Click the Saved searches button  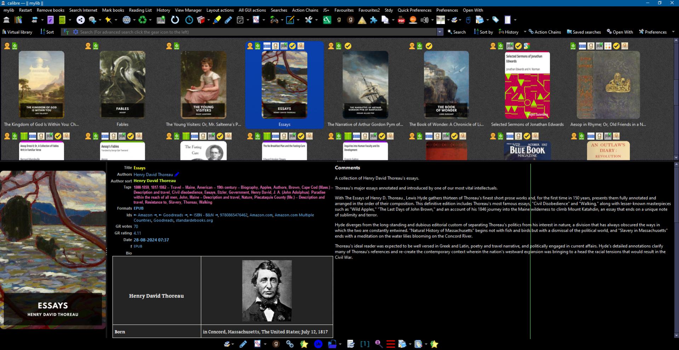[x=584, y=32]
